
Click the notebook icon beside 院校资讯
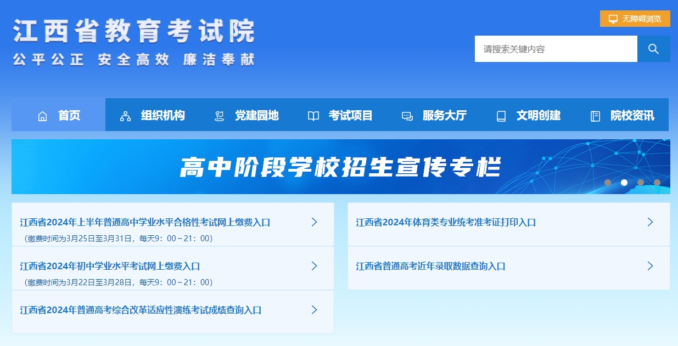tap(595, 115)
